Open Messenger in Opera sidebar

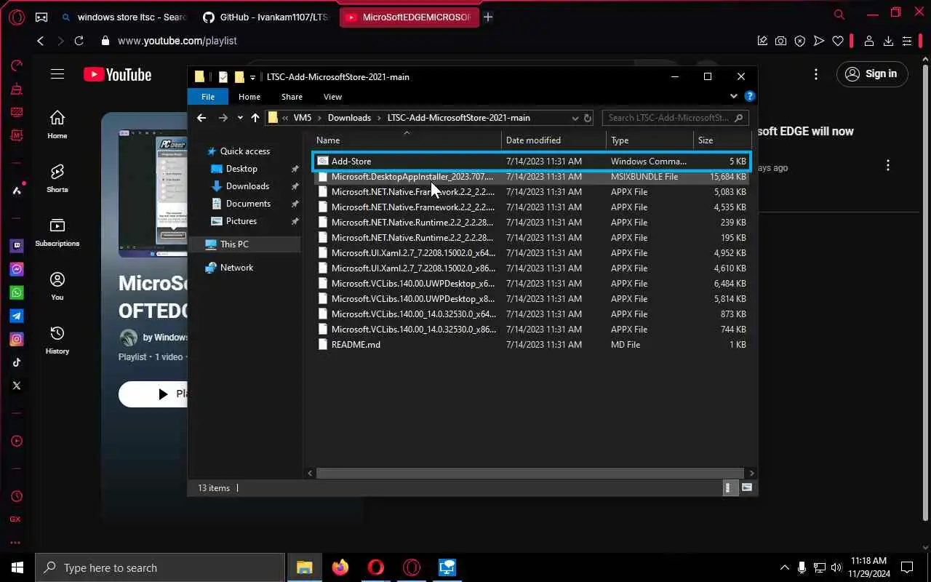point(16,269)
